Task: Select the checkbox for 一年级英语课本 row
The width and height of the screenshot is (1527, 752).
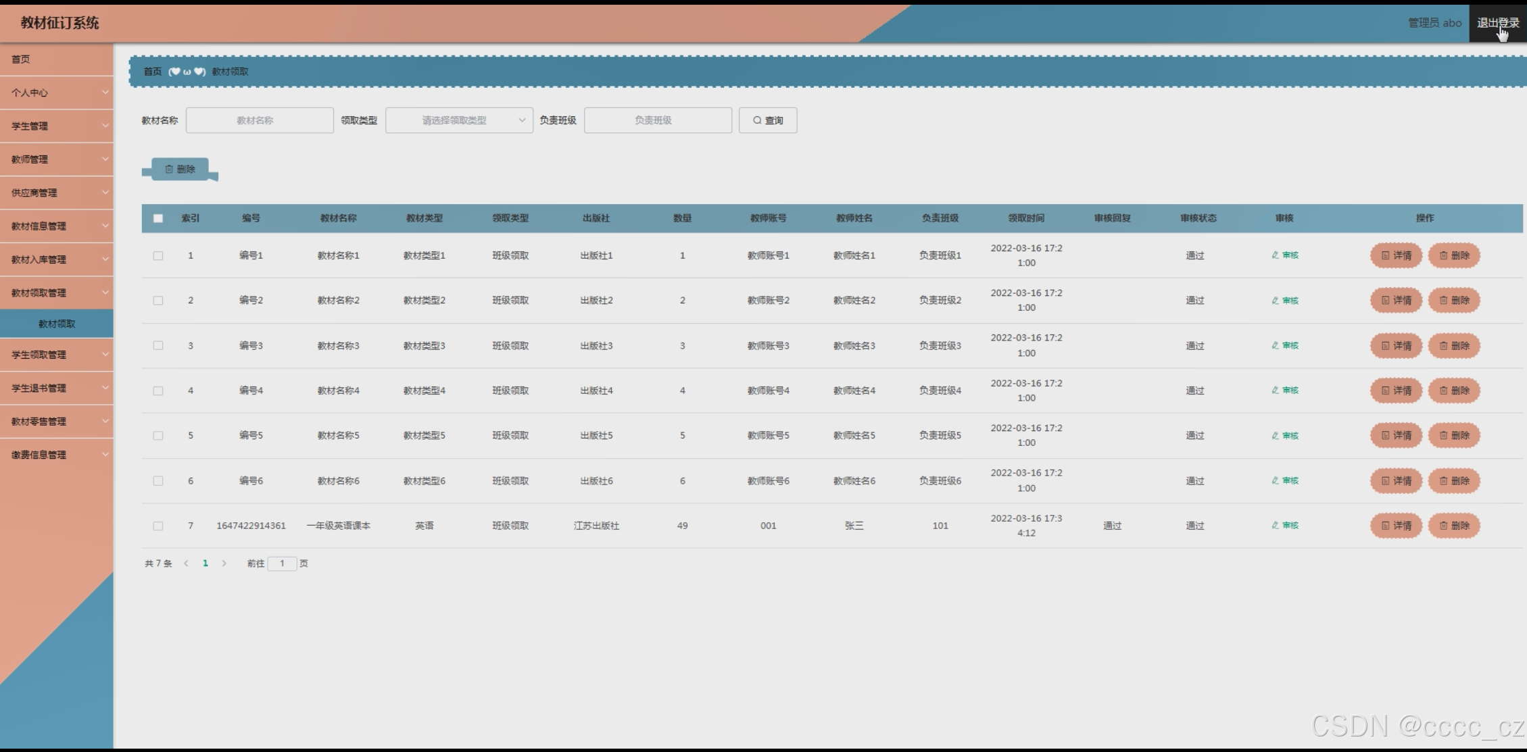Action: coord(158,525)
